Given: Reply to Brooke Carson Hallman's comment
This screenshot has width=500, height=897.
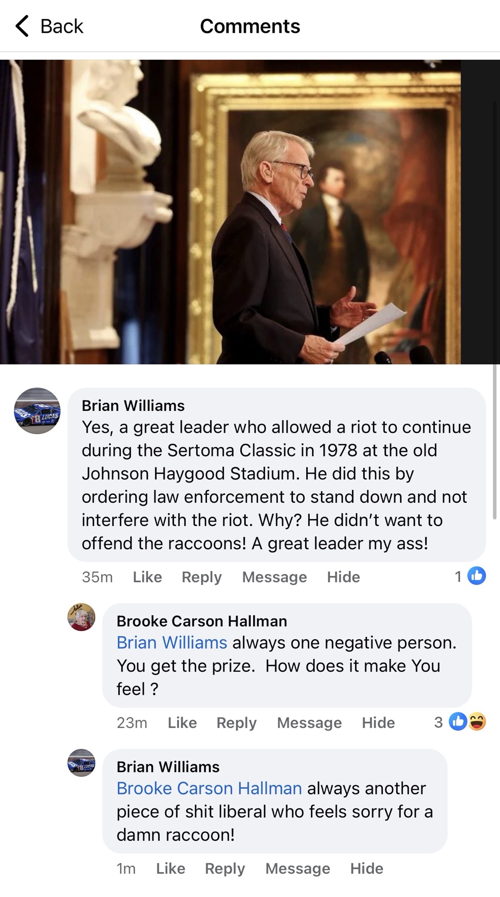Looking at the screenshot, I should 237,723.
